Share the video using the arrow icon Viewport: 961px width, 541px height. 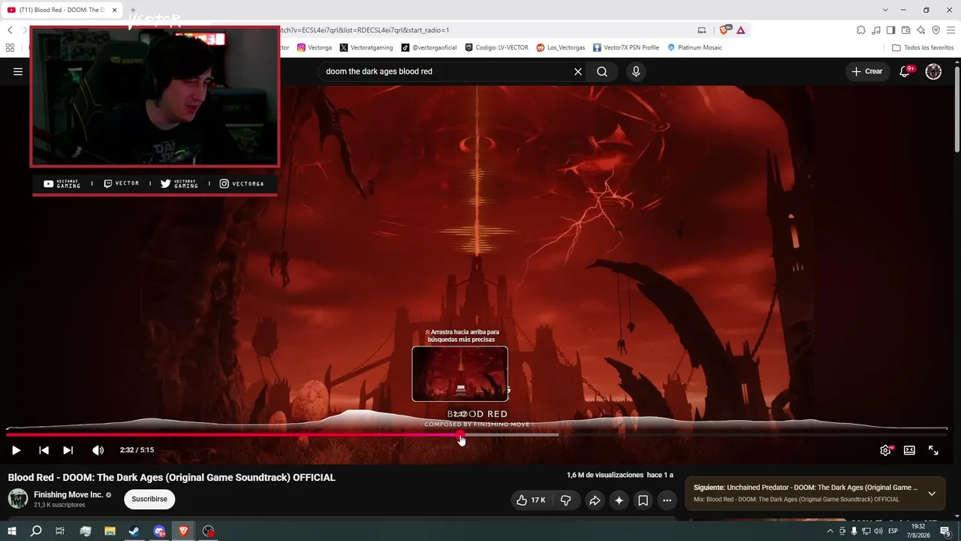point(595,500)
